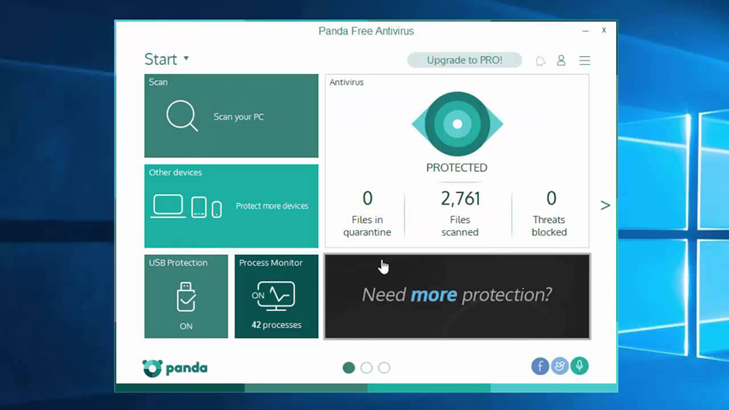Click the Need more protection banner

coord(457,296)
